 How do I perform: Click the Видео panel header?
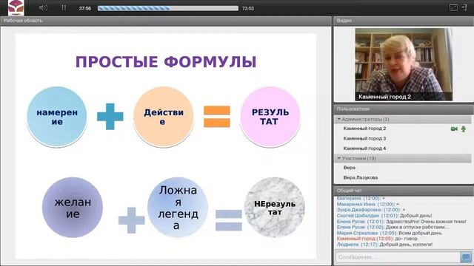coord(404,21)
